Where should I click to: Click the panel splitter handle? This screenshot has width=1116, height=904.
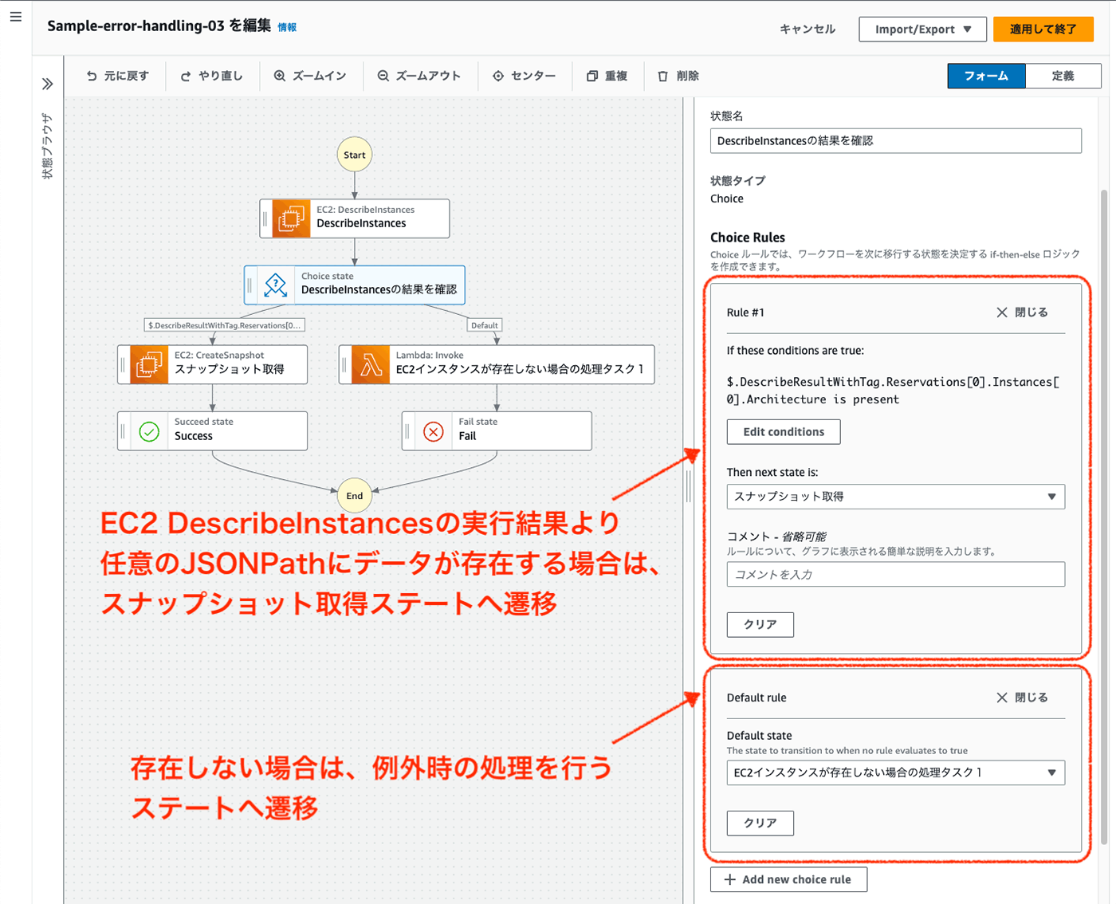click(688, 485)
